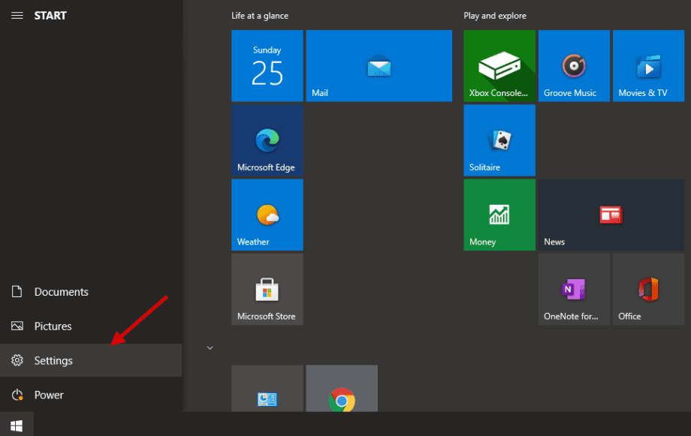Start a game of Solitaire

[x=499, y=140]
